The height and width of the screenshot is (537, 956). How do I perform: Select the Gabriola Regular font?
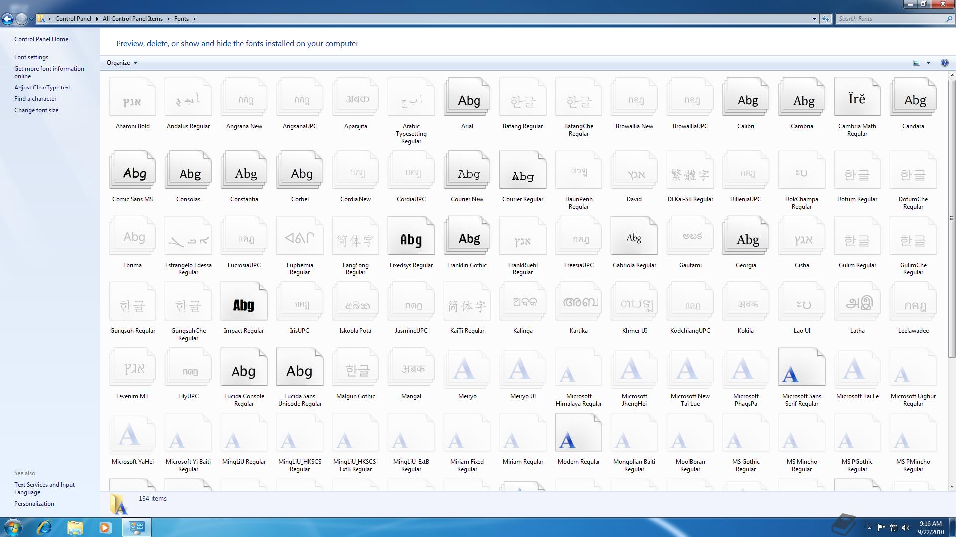634,236
